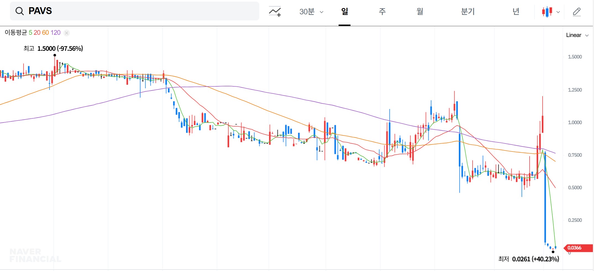This screenshot has width=594, height=271.
Task: Click the 1.2500 price axis label
Action: [x=575, y=90]
